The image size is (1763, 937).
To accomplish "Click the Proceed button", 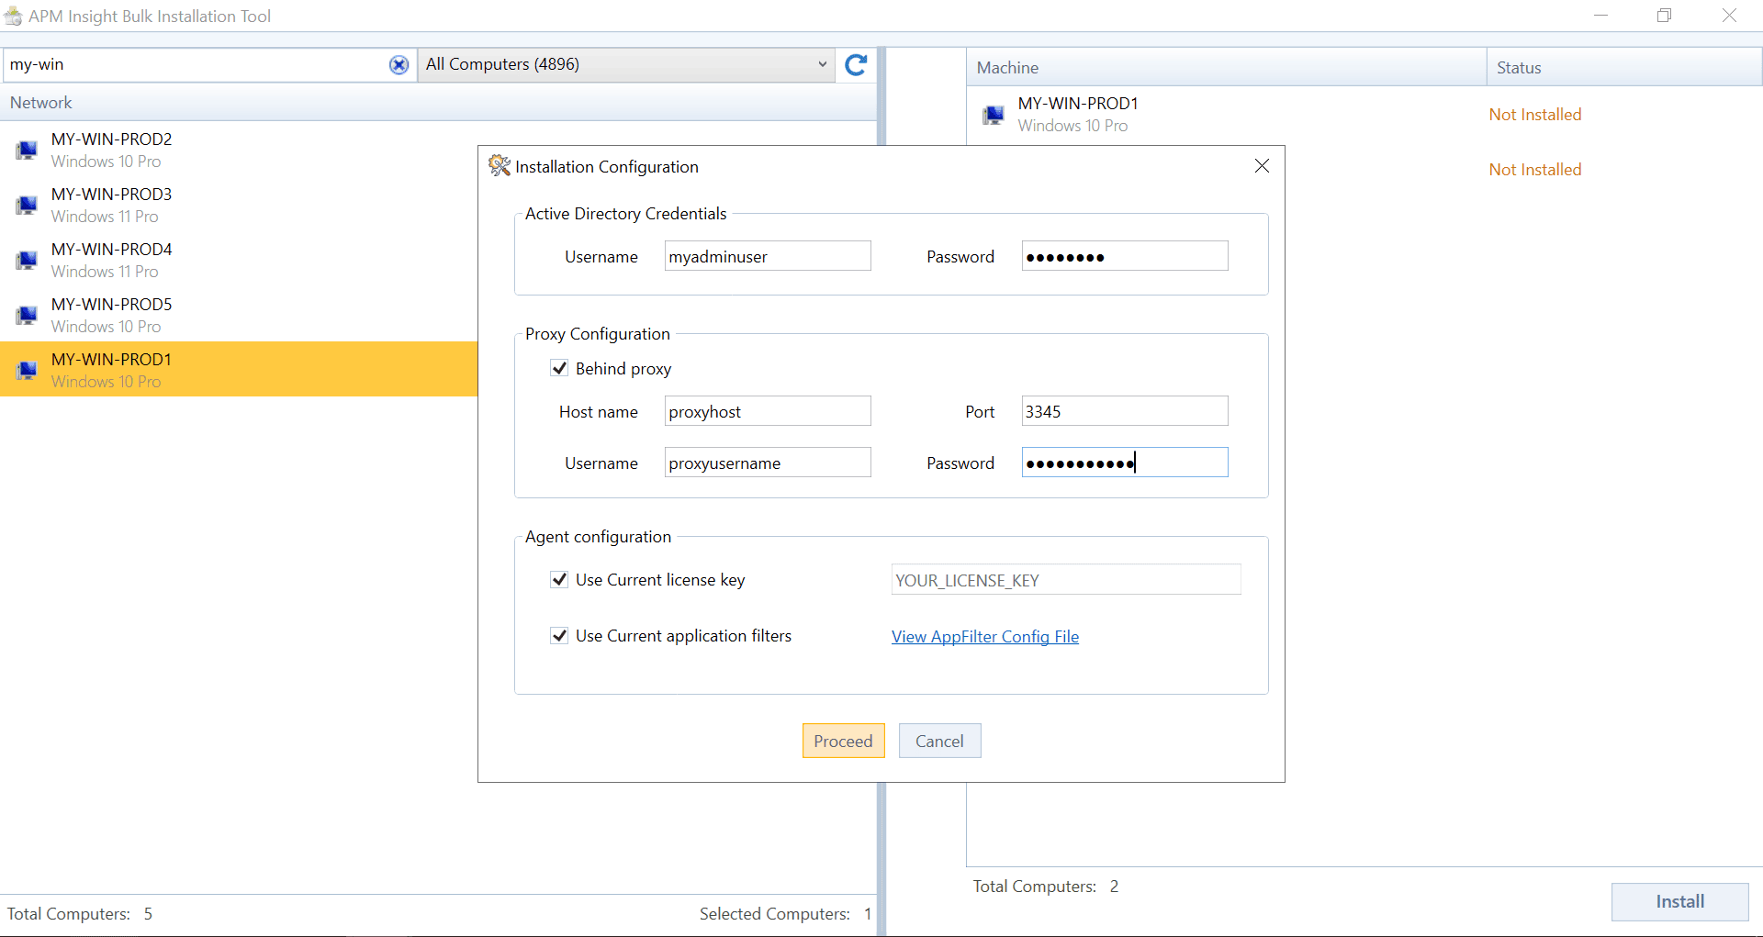I will click(x=843, y=741).
